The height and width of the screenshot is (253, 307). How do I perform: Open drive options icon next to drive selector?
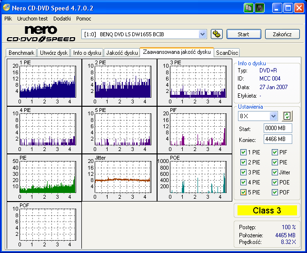coord(217,34)
